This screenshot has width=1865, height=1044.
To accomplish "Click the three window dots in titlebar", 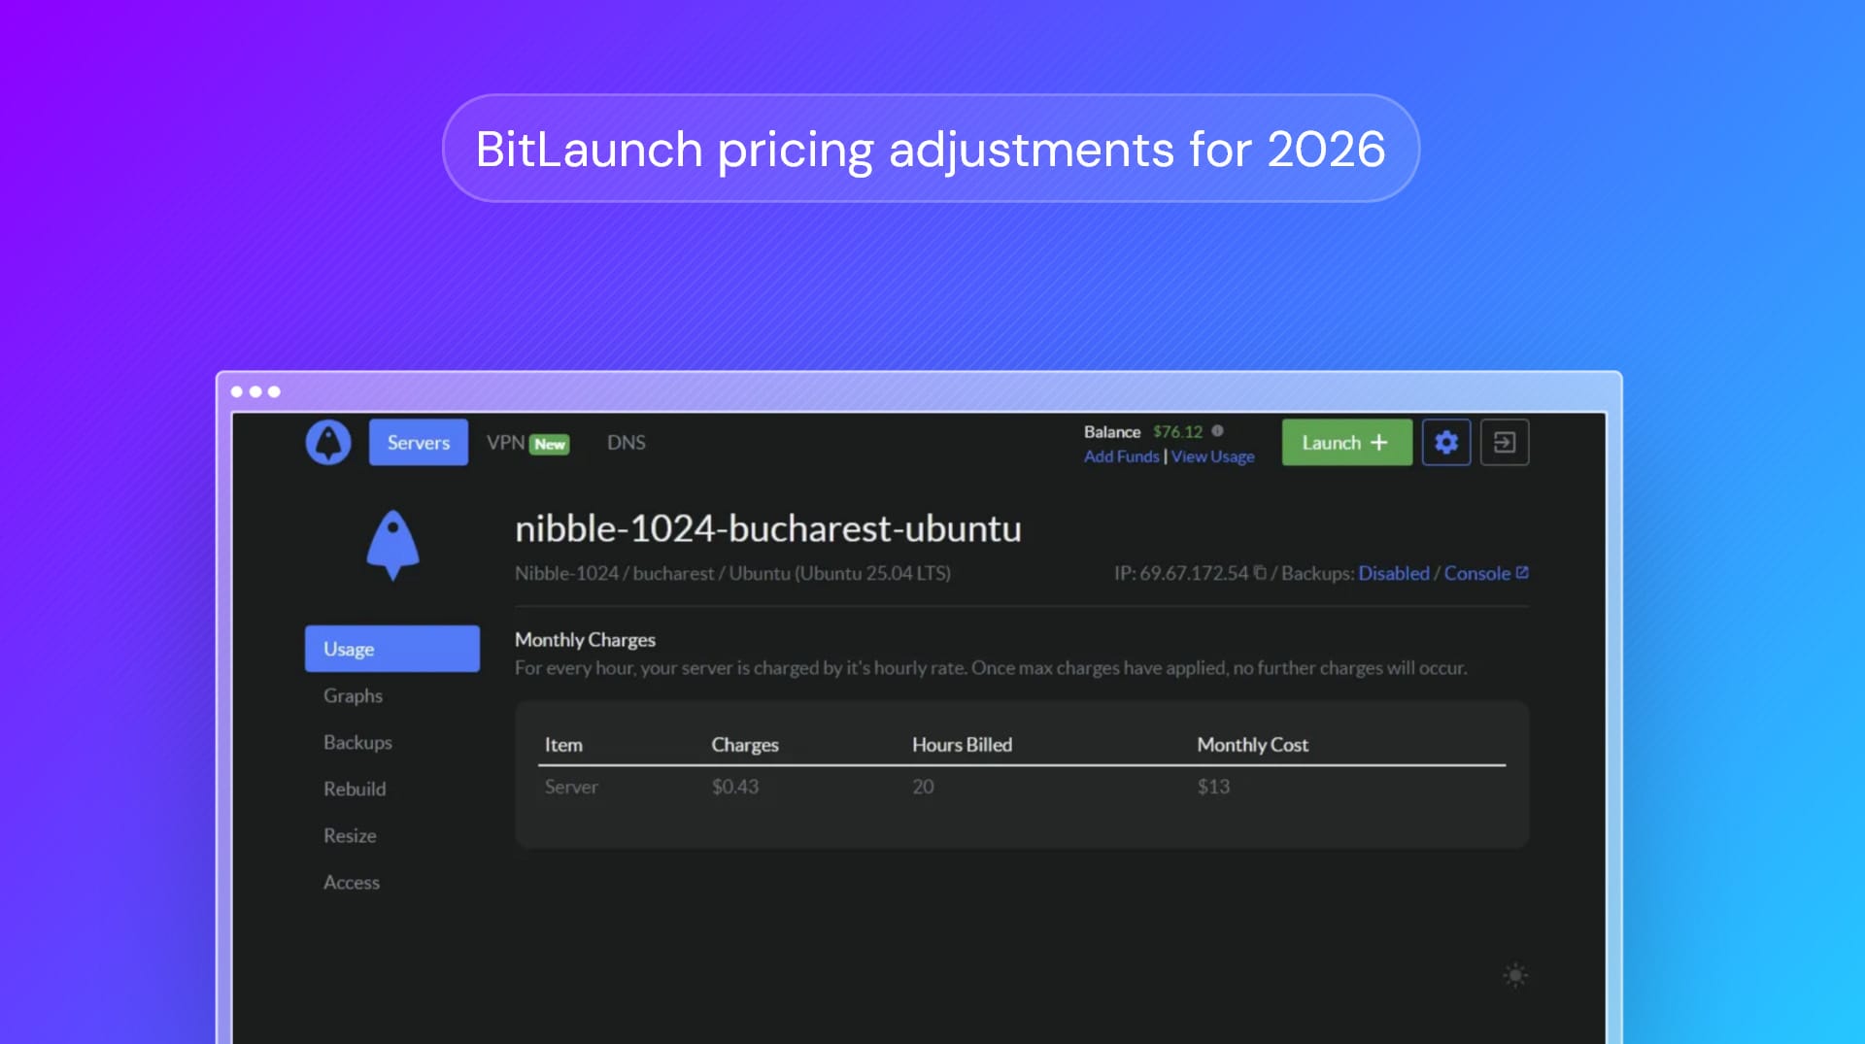I will pyautogui.click(x=255, y=391).
